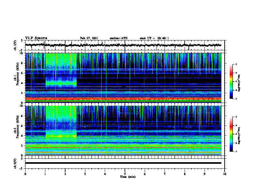The height and width of the screenshot is (195, 253).
Task: Click the ch.2 spectrogram color scale bar
Action: [x=231, y=134]
